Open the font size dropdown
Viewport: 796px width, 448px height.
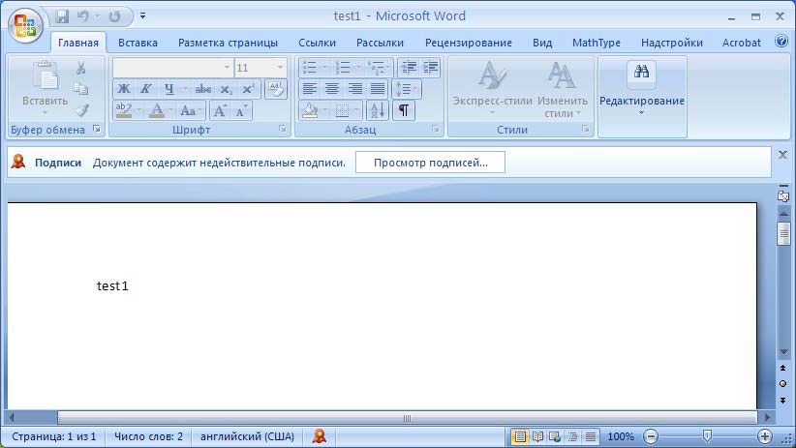[x=280, y=68]
